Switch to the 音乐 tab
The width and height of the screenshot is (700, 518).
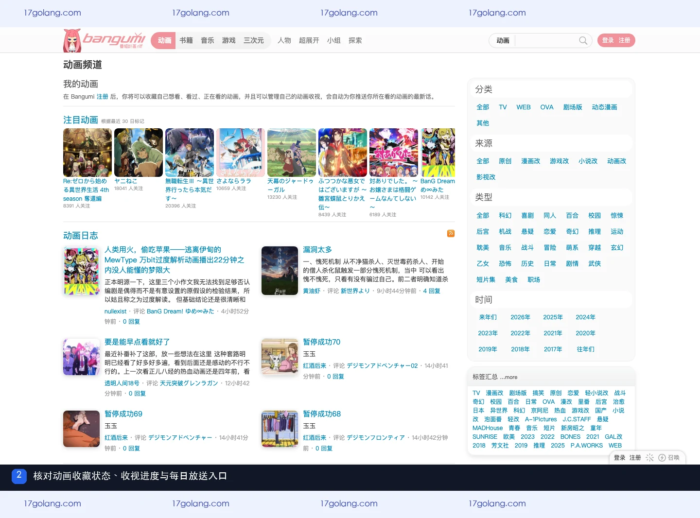tap(208, 40)
